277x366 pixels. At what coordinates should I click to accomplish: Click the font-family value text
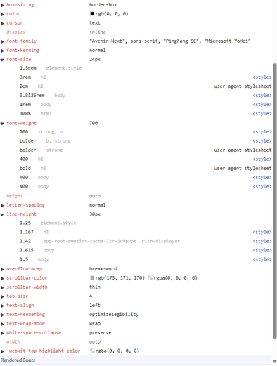(170, 41)
